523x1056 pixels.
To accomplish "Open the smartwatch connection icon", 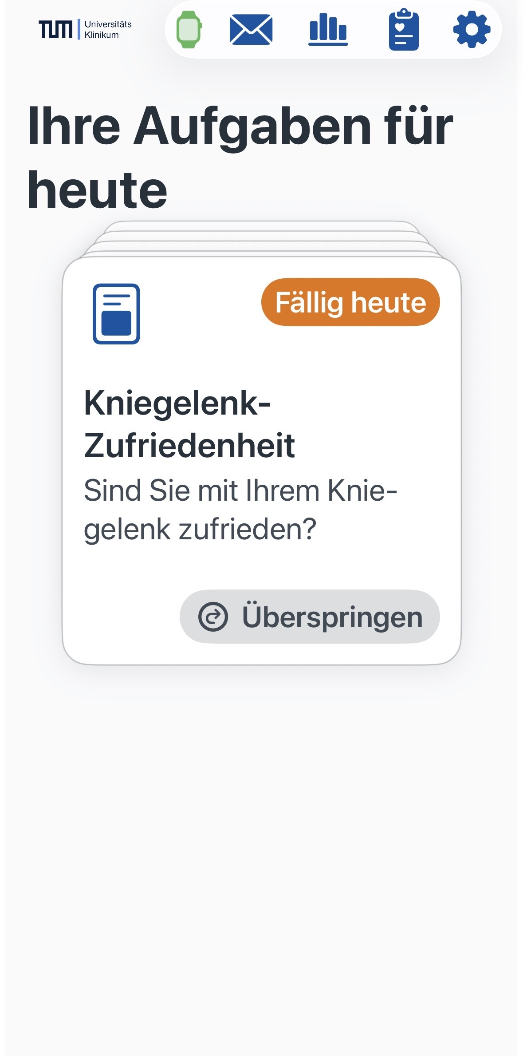I will 189,29.
